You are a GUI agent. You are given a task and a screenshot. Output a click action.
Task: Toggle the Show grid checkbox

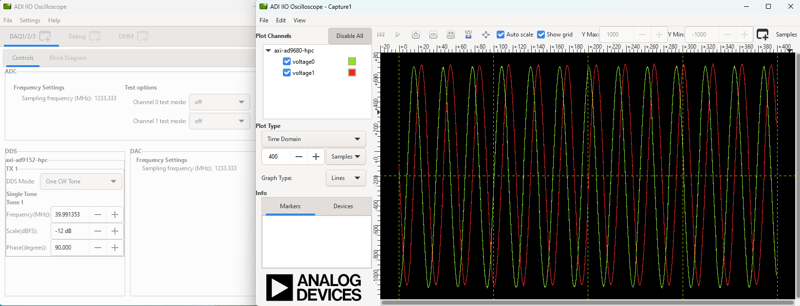541,35
